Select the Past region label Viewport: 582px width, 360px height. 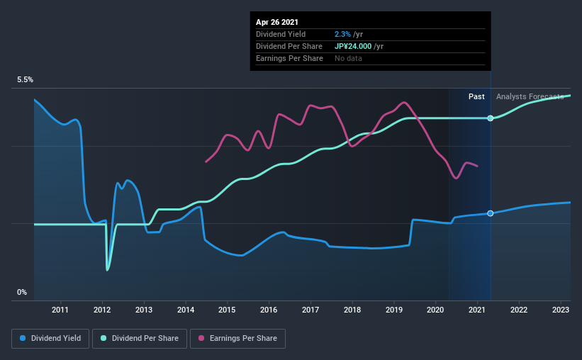[x=476, y=96]
